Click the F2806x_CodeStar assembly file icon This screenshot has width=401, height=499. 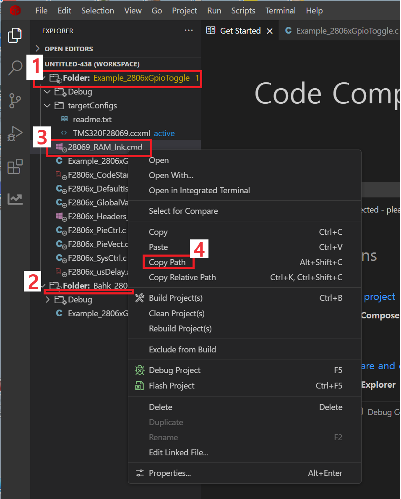point(61,175)
